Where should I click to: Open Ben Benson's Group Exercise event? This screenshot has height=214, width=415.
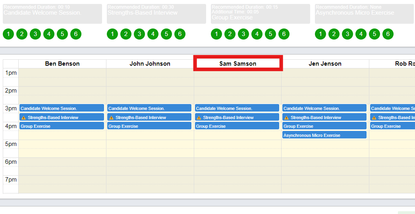[62, 126]
